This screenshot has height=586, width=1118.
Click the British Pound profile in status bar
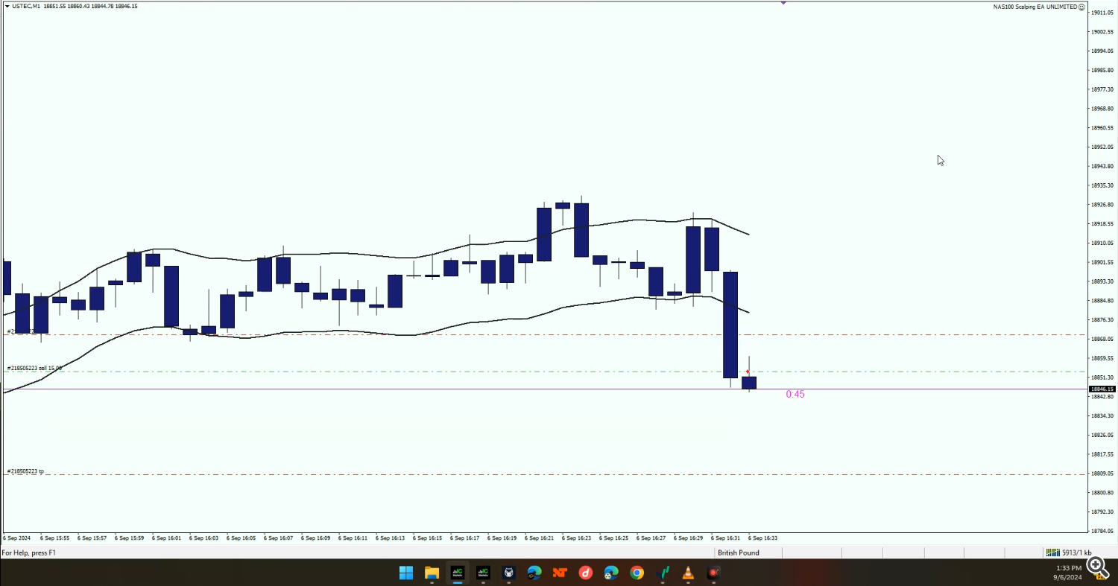[739, 552]
